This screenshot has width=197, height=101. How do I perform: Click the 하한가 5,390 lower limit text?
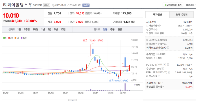click(x=91, y=22)
